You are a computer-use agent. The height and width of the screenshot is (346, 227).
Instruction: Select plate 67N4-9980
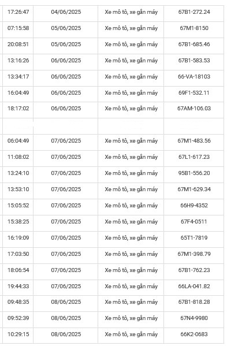tap(194, 318)
